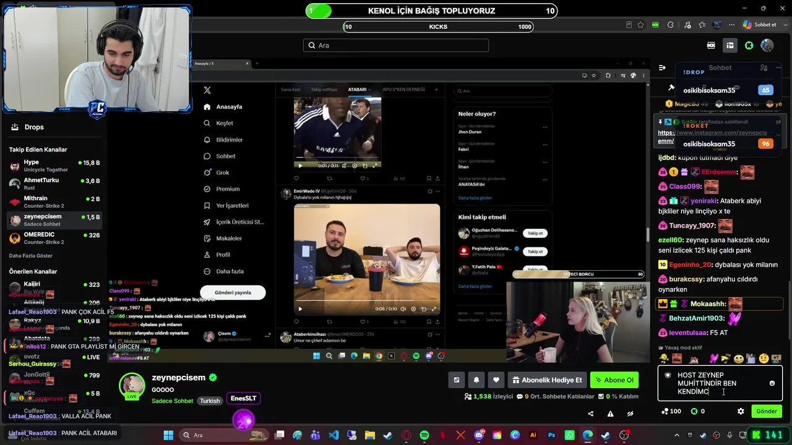Expand the ATABARI tab dropdown on X
Screen dimensions: 792x445
point(369,90)
